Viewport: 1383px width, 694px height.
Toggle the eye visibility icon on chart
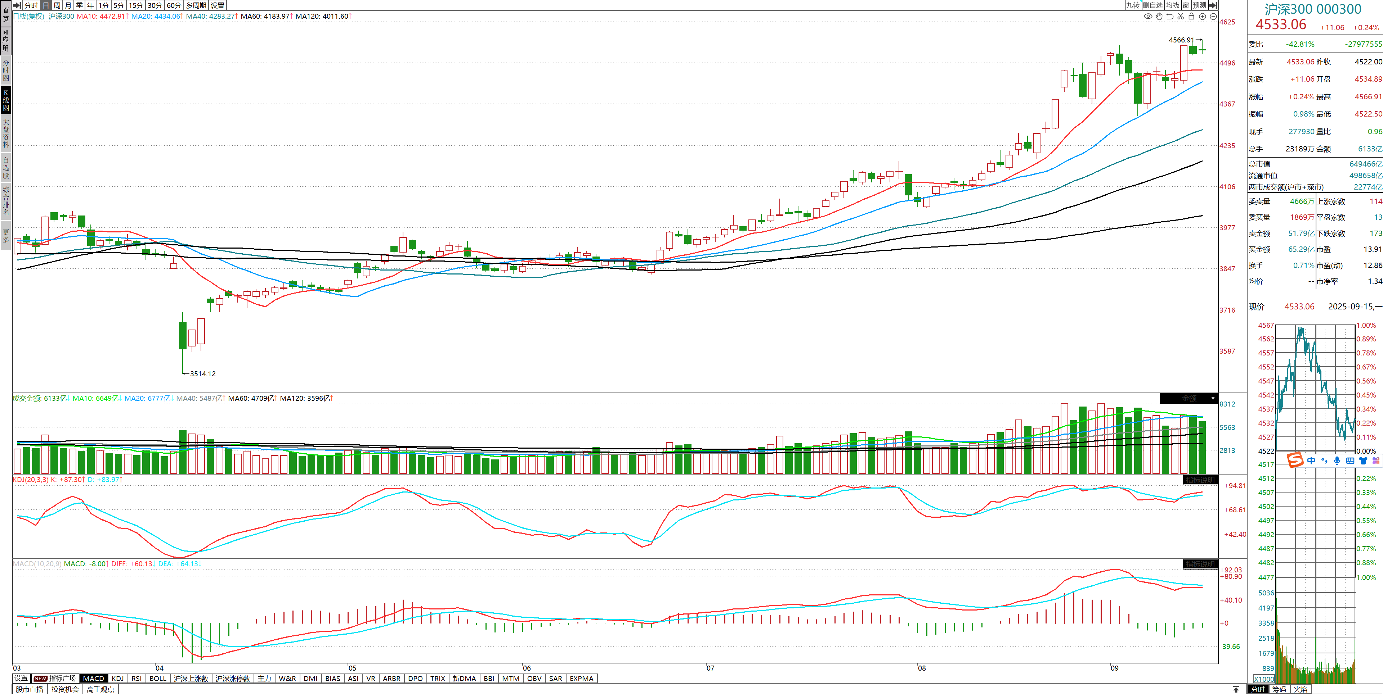[1148, 17]
